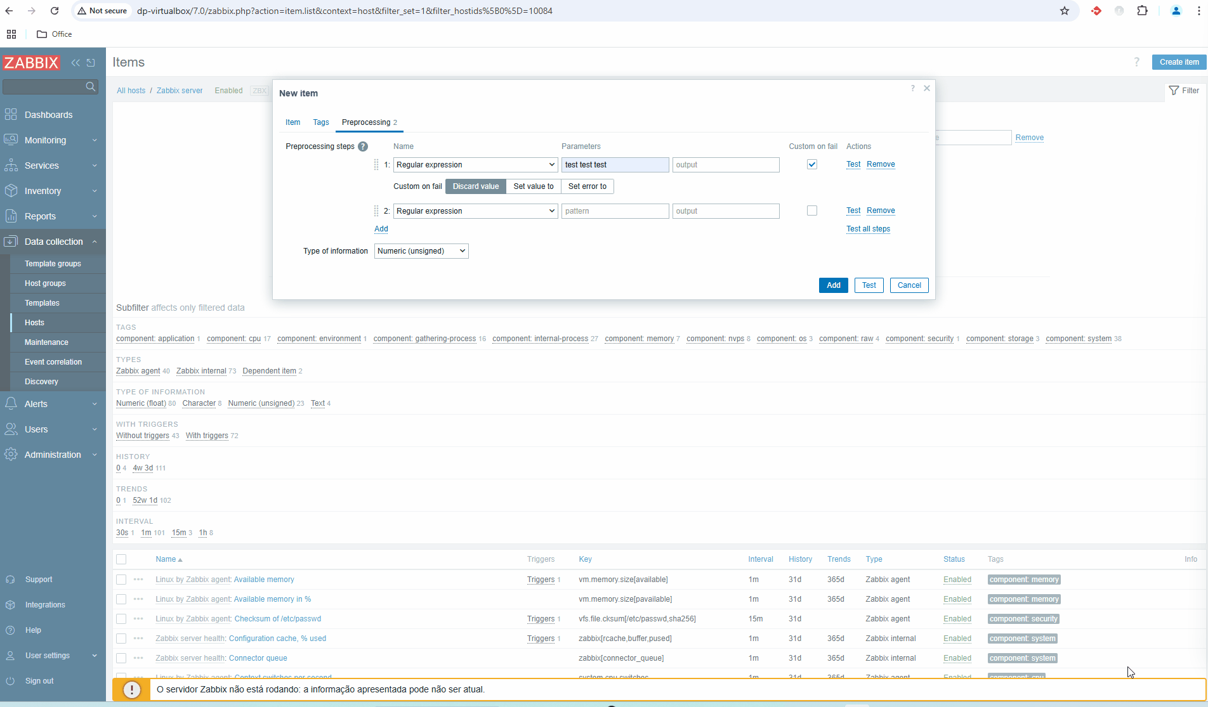
Task: Collapse the Zabbix sidebar menu
Action: coord(75,63)
